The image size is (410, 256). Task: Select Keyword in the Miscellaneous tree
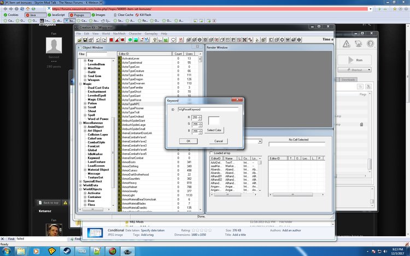93,158
